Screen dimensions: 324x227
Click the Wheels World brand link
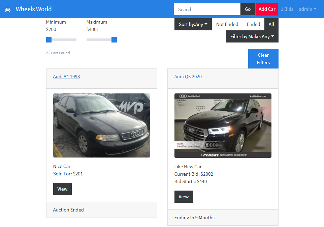coord(34,9)
